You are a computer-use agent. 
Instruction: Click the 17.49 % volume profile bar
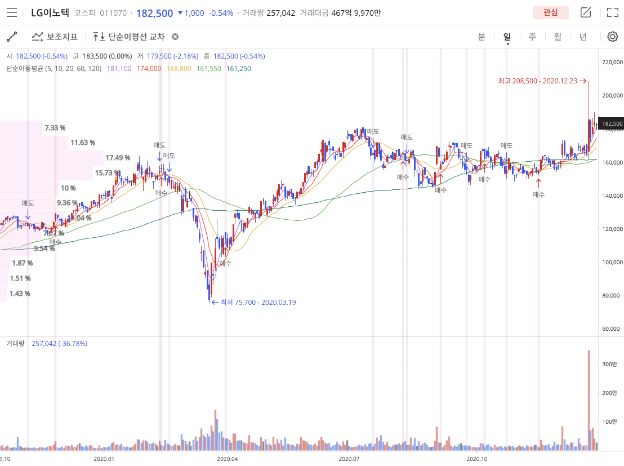point(52,158)
